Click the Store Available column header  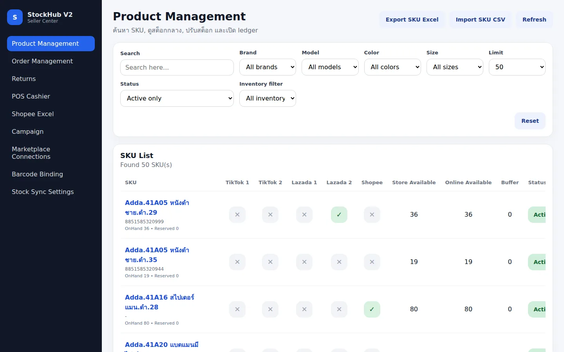coord(414,183)
